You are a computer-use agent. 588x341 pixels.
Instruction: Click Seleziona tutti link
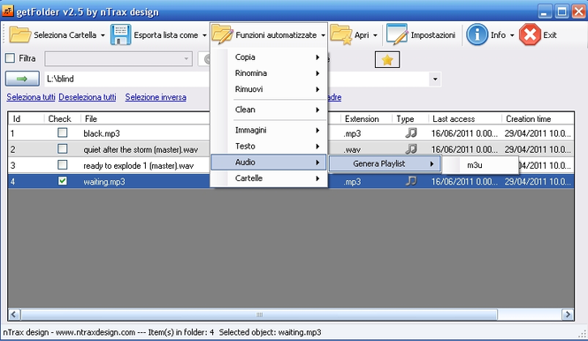click(x=31, y=97)
